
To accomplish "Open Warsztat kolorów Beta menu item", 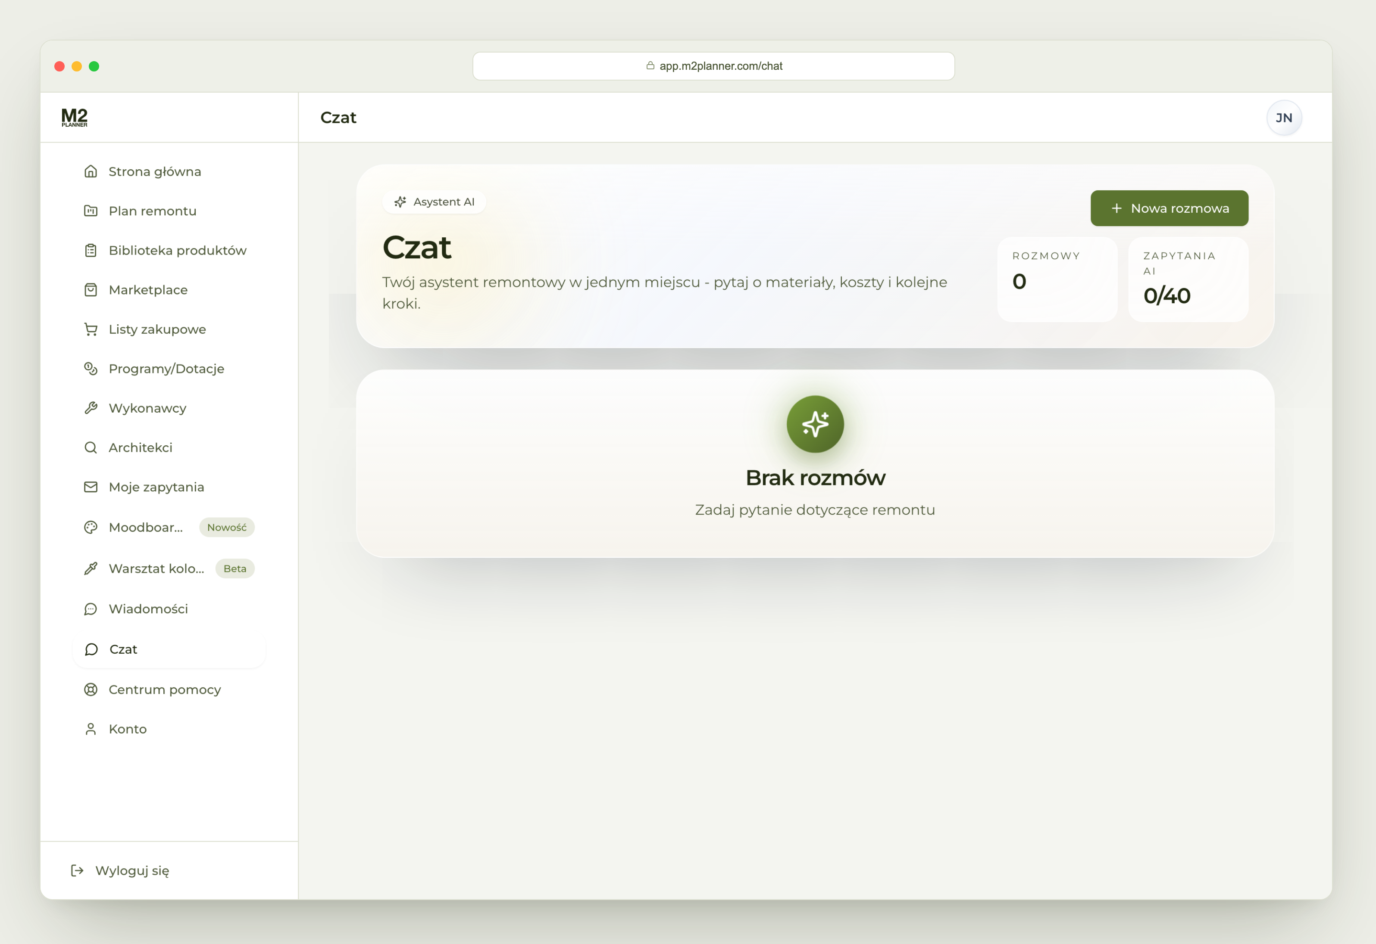I will [169, 568].
